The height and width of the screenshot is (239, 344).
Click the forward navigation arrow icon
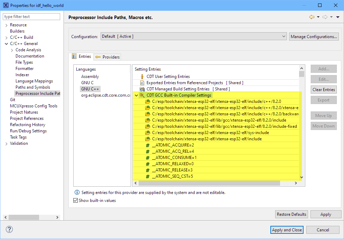(325, 17)
